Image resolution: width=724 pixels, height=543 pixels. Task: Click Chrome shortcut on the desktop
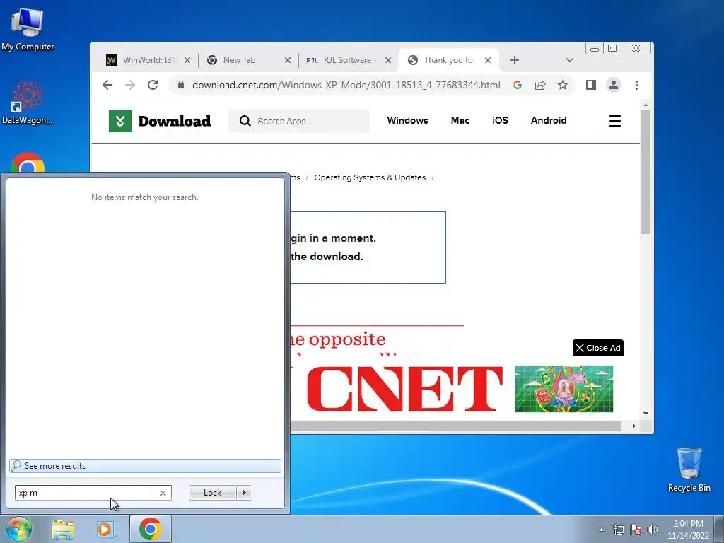click(28, 163)
